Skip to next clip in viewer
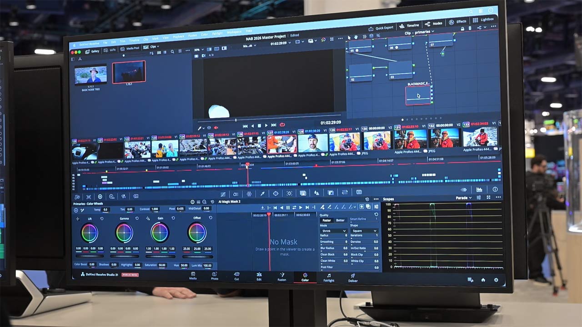Screen dimensions: 582x327 tap(274, 125)
